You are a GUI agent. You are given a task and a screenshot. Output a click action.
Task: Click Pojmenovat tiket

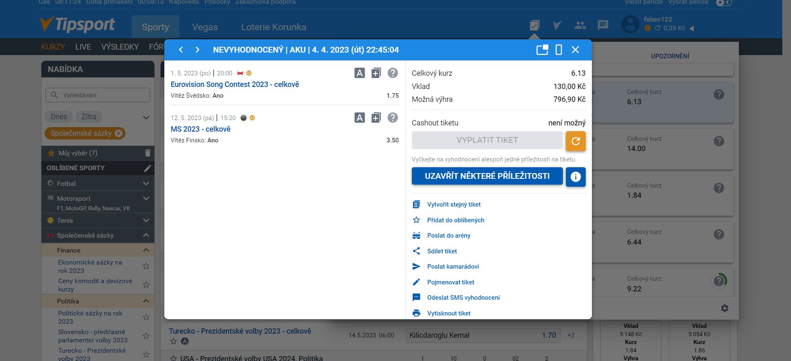point(451,282)
